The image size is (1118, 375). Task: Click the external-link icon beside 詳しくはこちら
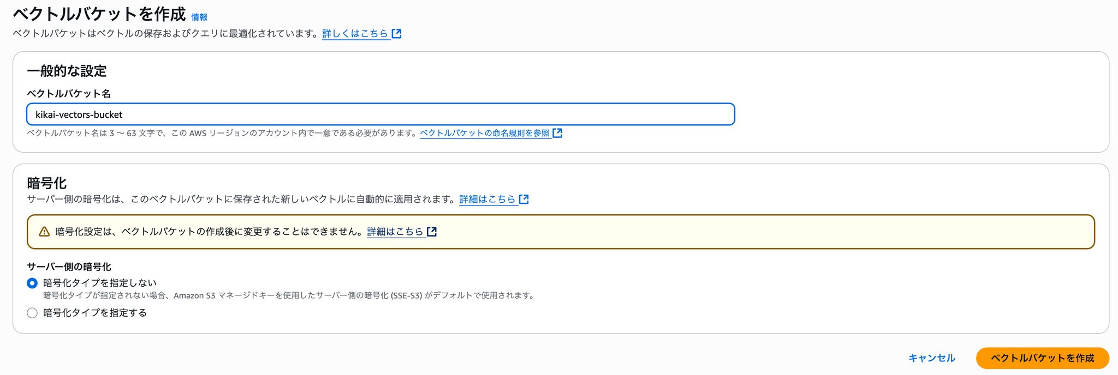[x=397, y=34]
